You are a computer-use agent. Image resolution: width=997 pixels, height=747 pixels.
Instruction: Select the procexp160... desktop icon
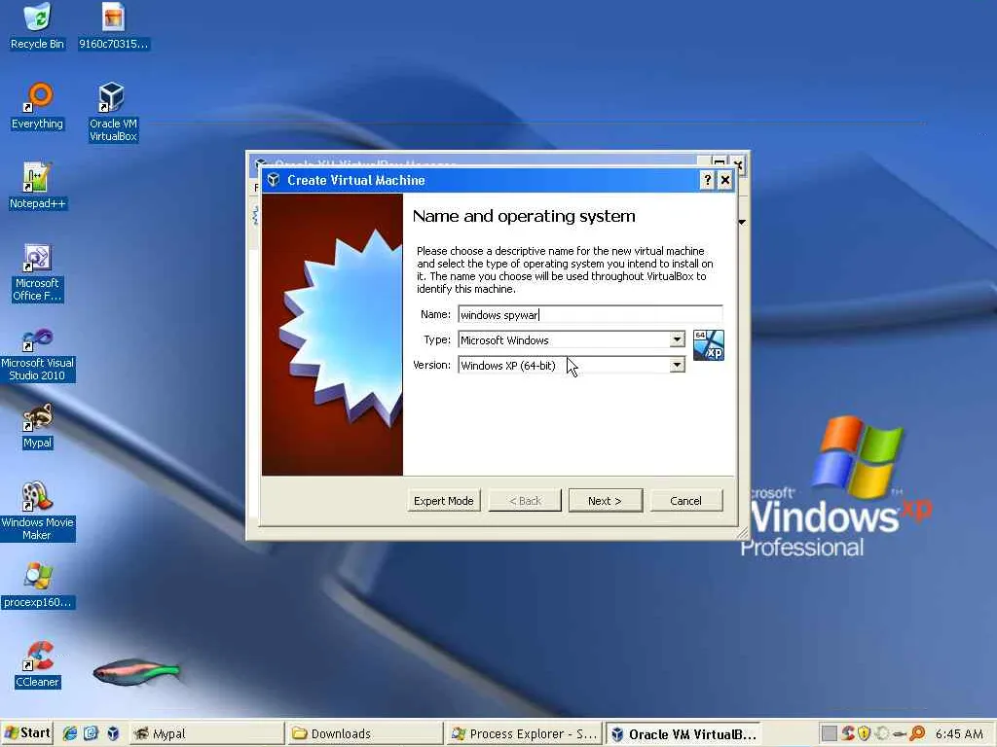click(x=38, y=585)
